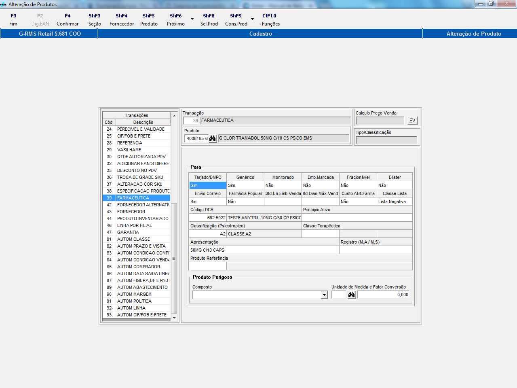517x388 pixels.
Task: Click the Produto Referência input field
Action: coord(208,266)
